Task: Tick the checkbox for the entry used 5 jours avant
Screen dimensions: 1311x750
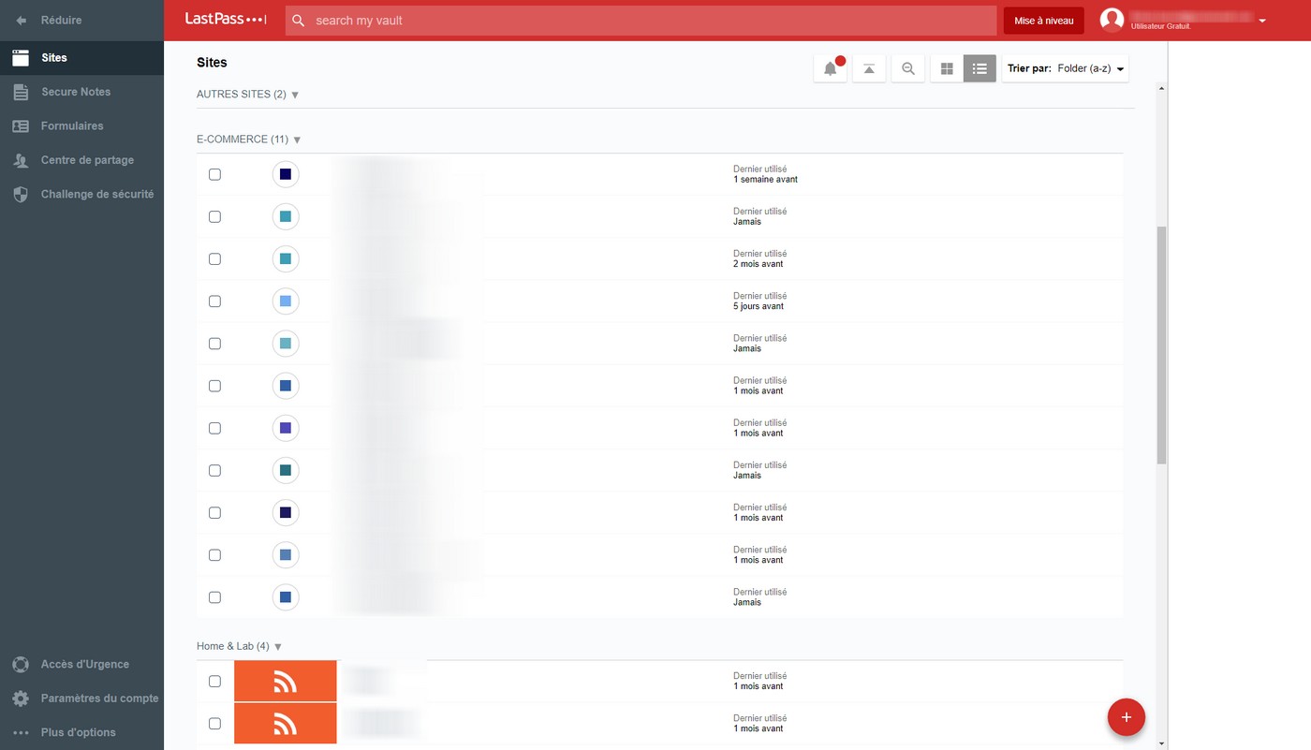Action: (214, 301)
